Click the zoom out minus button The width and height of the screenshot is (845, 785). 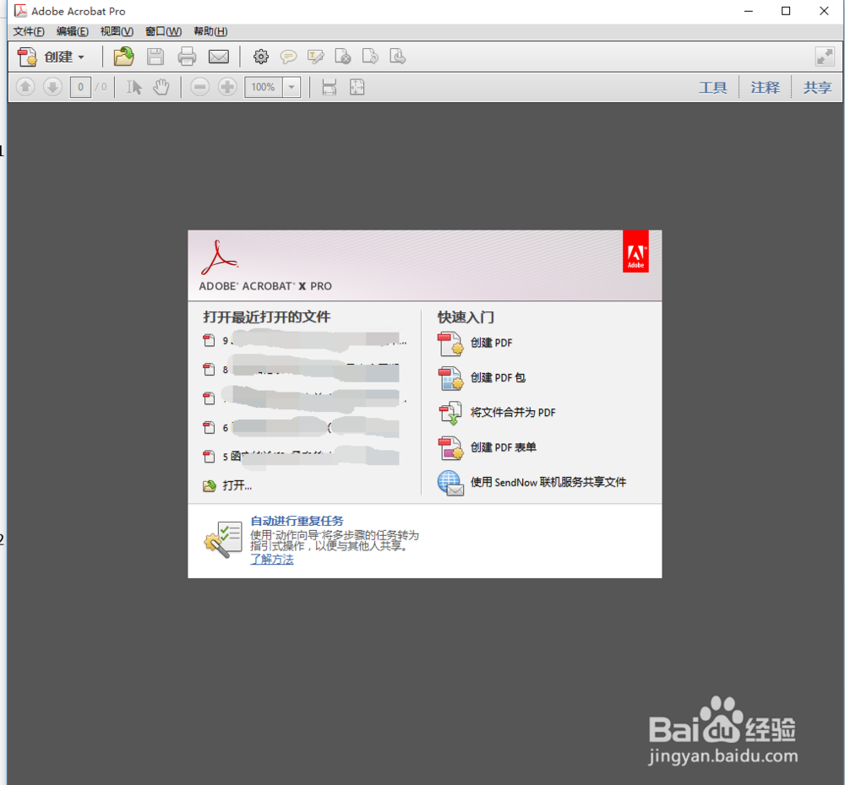[200, 87]
